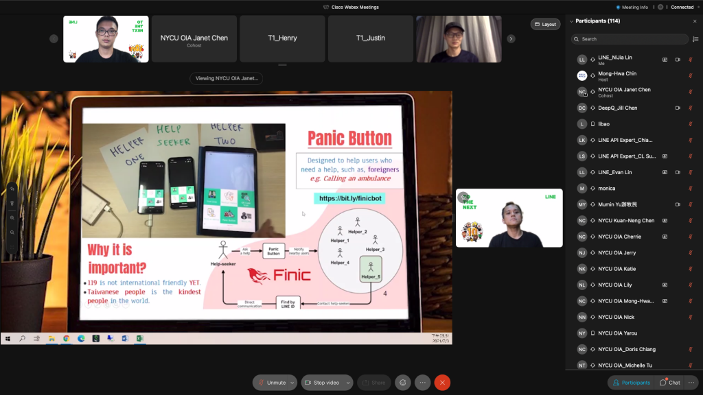Viewport: 703px width, 395px height.
Task: Toggle the muted microphone for monica
Action: coord(691,189)
